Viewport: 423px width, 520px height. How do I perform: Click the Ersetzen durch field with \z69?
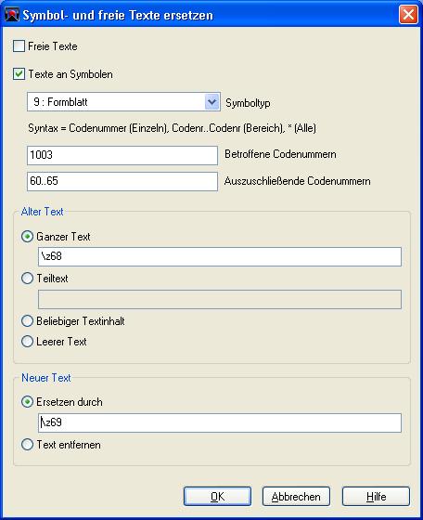(220, 422)
